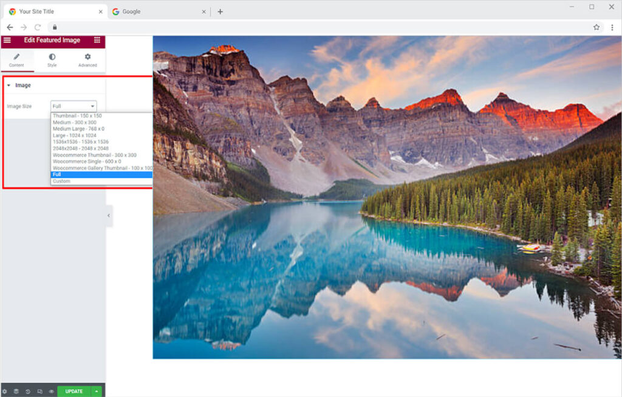Click the green Update button
This screenshot has width=622, height=397.
pyautogui.click(x=73, y=392)
